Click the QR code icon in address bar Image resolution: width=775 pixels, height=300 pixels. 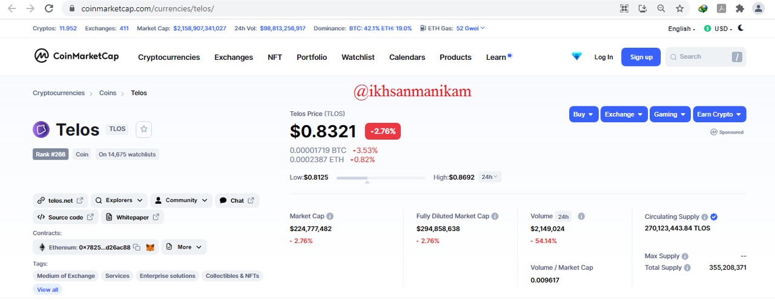[624, 8]
